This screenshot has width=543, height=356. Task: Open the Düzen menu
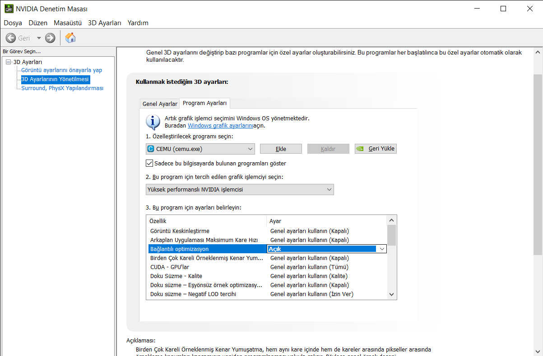click(38, 23)
